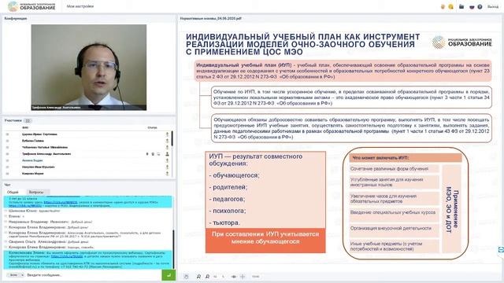Image resolution: width=504 pixels, height=283 pixels.
Task: Click status icon for Коврова Мария
Action: point(167,174)
